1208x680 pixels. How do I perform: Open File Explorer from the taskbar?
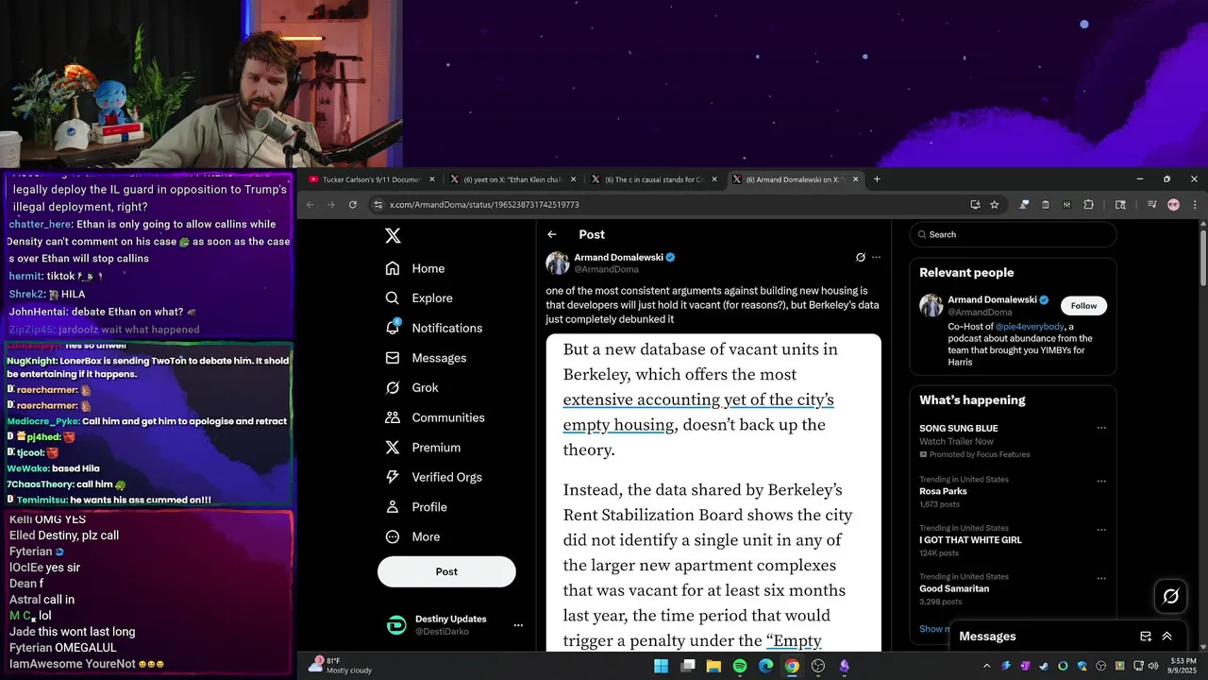coord(713,666)
